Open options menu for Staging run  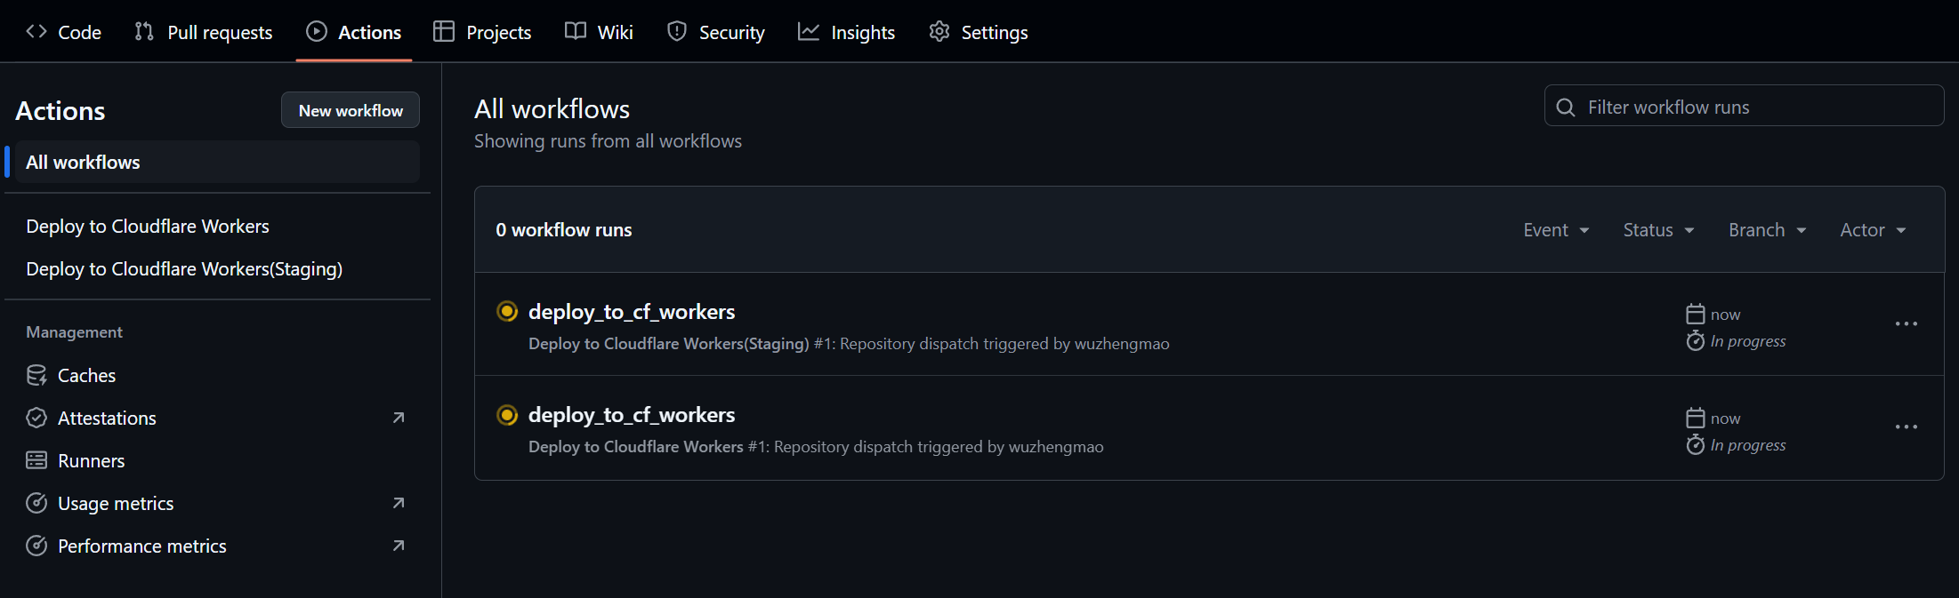pyautogui.click(x=1907, y=323)
